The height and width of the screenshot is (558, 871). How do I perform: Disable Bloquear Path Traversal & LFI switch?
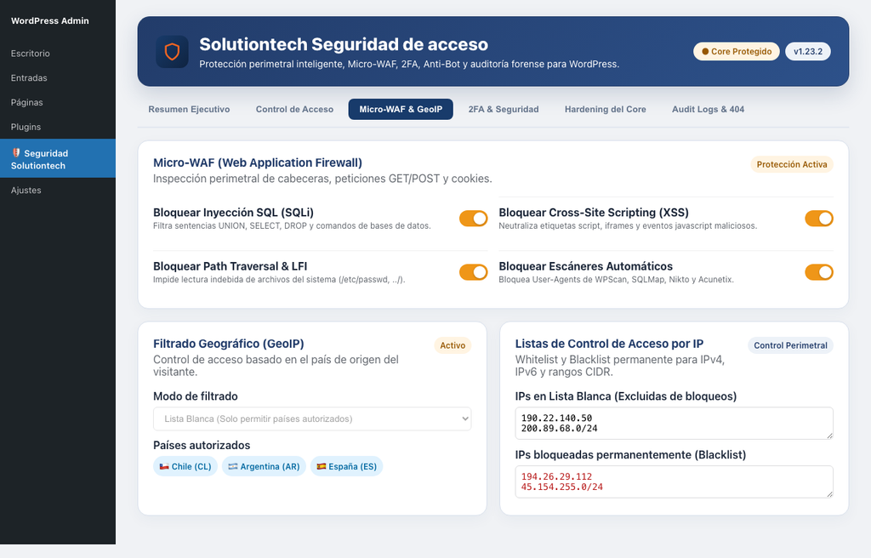(473, 272)
